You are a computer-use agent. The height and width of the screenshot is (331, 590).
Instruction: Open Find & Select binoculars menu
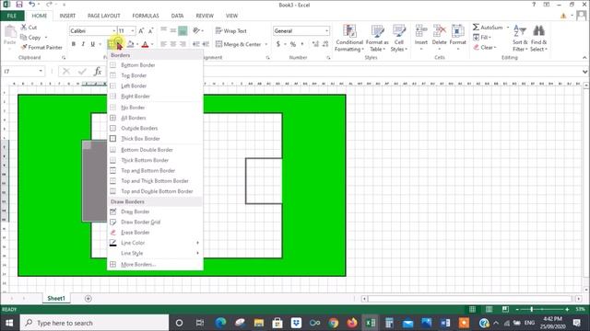coord(538,38)
